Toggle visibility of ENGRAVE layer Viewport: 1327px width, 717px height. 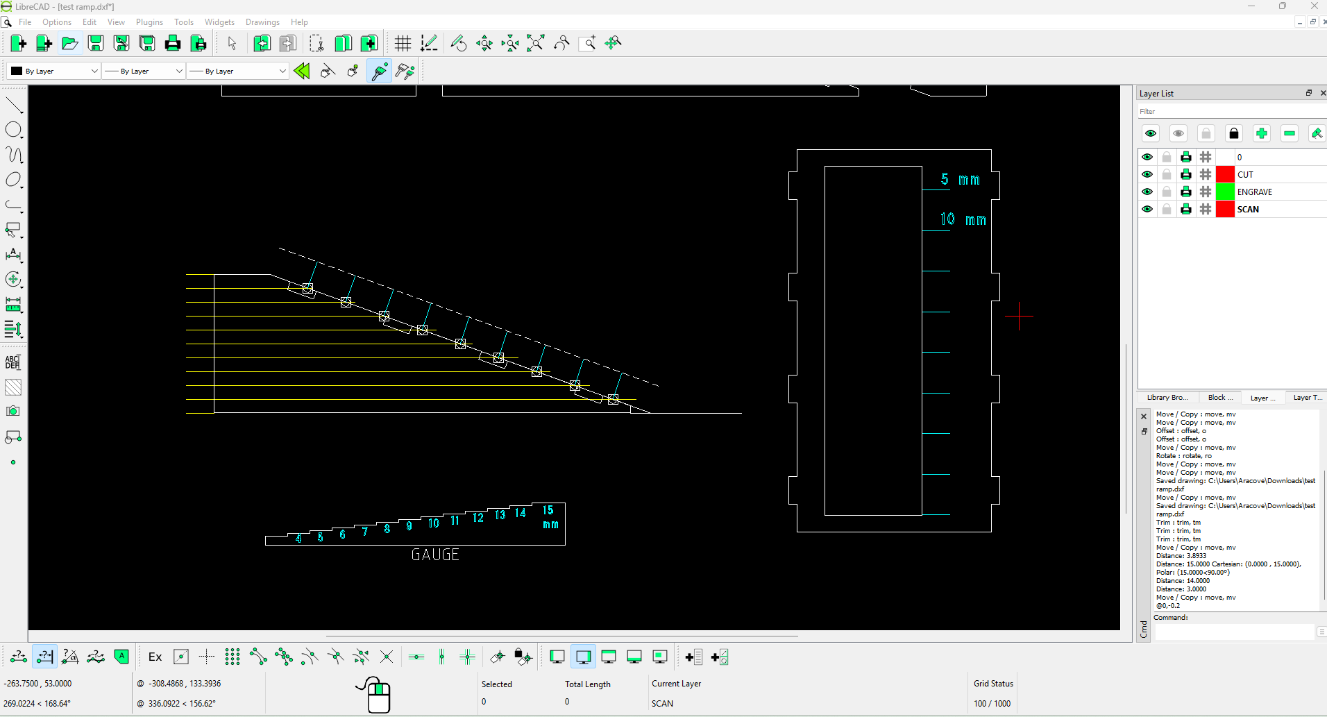pos(1147,192)
